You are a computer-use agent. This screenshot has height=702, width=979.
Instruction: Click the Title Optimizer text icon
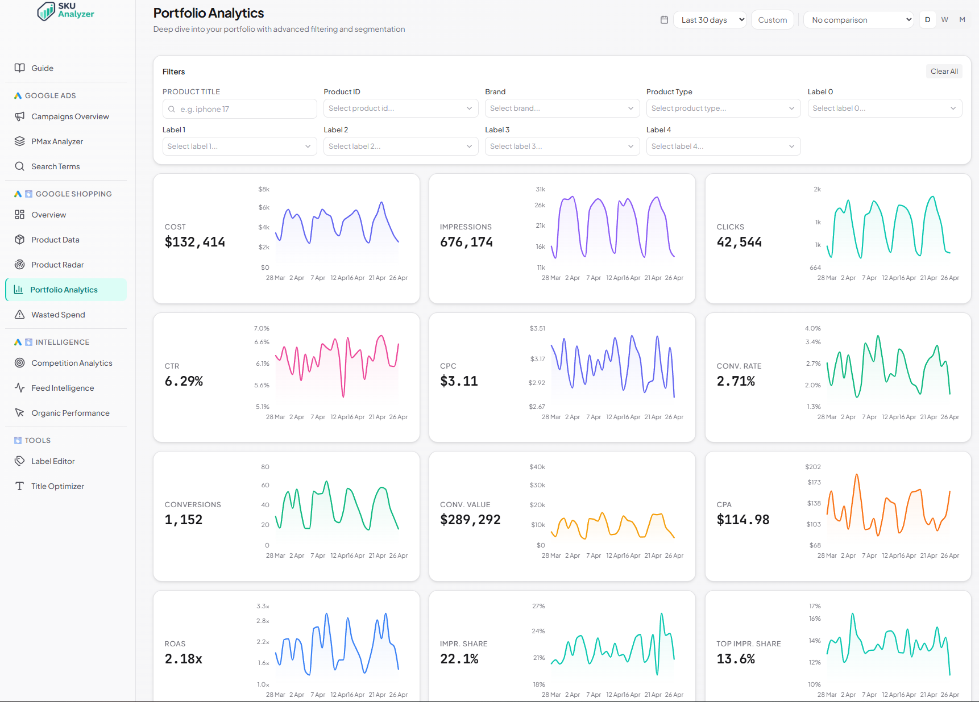click(x=20, y=486)
